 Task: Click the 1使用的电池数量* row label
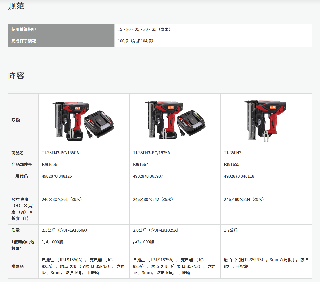coord(23,245)
